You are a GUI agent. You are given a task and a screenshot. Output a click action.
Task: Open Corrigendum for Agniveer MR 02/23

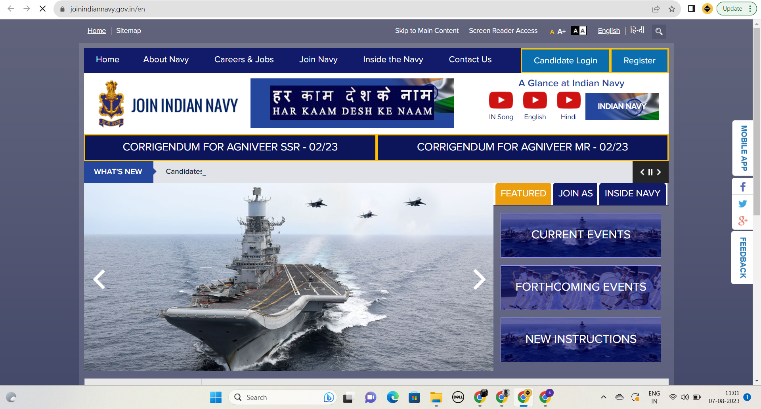(522, 147)
